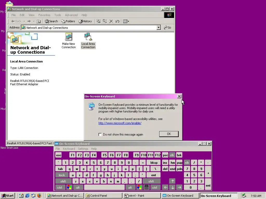Click Show Desktop quick launch icon

(21, 196)
